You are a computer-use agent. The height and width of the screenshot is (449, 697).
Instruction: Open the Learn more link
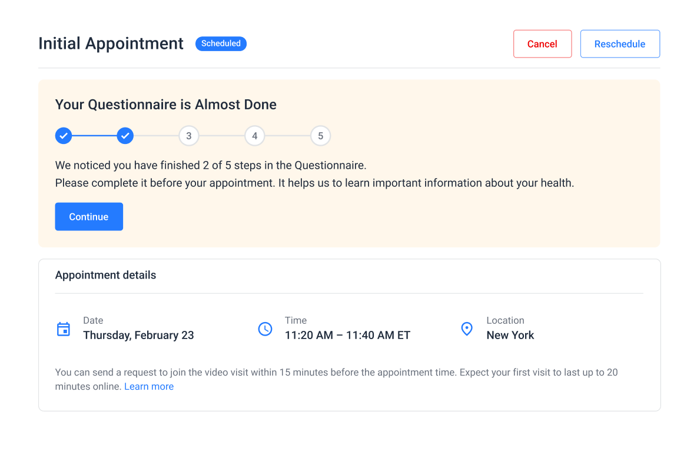(149, 387)
